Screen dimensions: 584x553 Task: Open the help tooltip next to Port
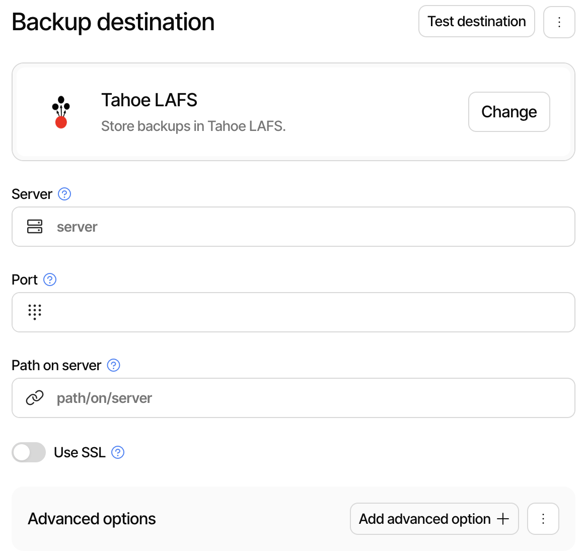coord(49,280)
